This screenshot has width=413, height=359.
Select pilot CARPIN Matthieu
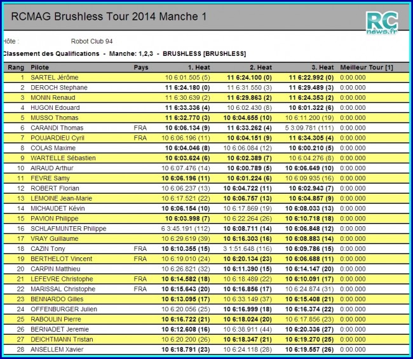(55, 269)
